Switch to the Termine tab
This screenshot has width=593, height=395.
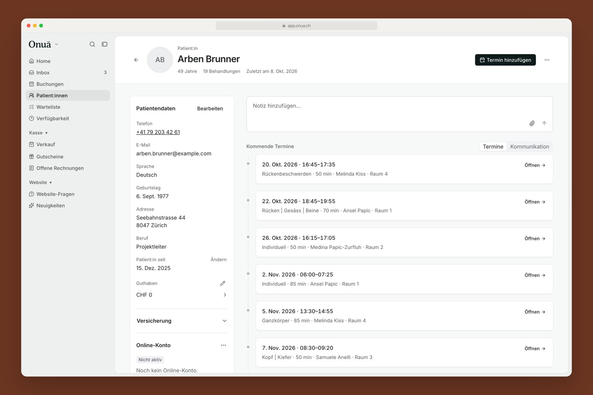point(493,147)
